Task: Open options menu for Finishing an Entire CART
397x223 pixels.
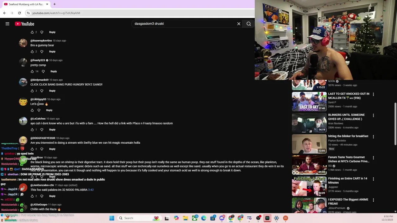Action: 373,179
